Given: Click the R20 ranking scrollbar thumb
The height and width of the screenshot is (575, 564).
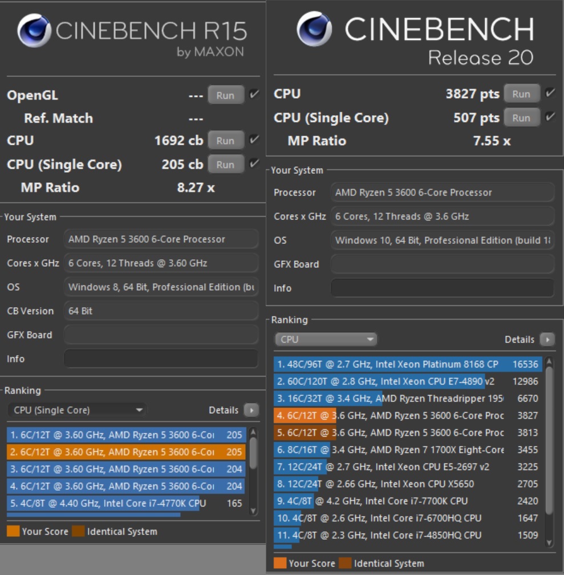Looking at the screenshot, I should click(549, 440).
